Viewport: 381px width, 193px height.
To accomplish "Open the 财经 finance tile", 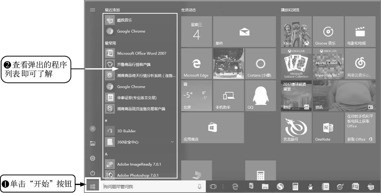I will [x=296, y=96].
